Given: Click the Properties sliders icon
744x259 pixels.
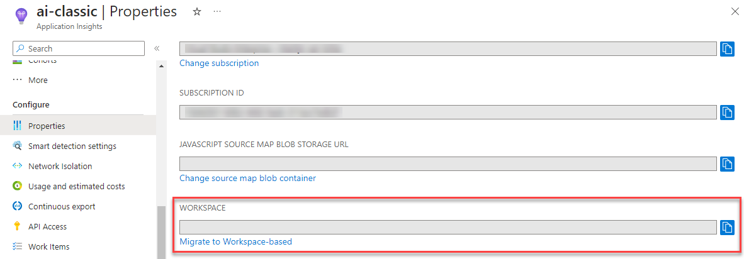Looking at the screenshot, I should (x=18, y=126).
